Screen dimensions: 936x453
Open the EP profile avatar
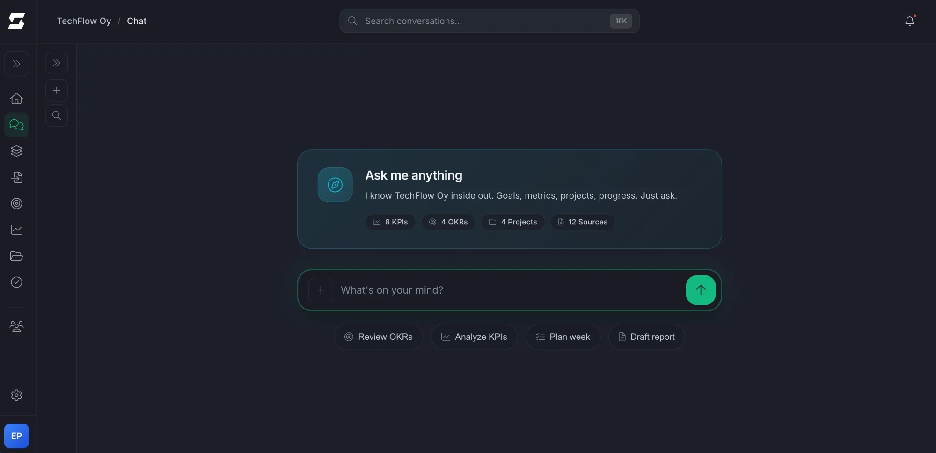(16, 435)
